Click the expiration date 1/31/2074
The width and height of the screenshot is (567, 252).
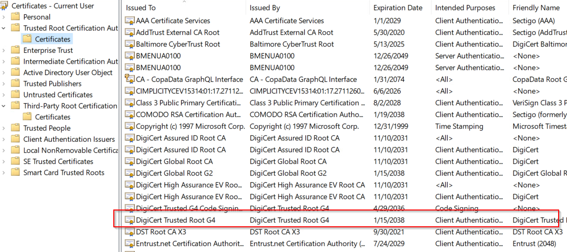point(389,80)
